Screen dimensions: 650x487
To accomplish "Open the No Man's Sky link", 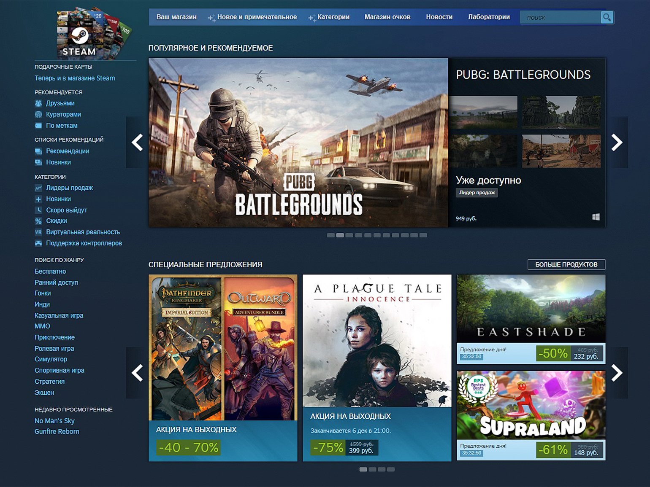I will coord(54,421).
